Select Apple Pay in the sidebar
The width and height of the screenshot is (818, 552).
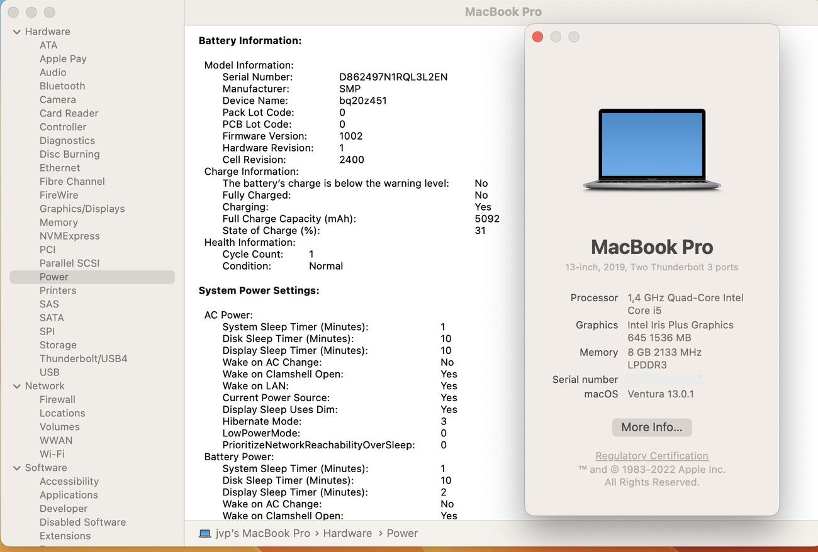pyautogui.click(x=63, y=59)
